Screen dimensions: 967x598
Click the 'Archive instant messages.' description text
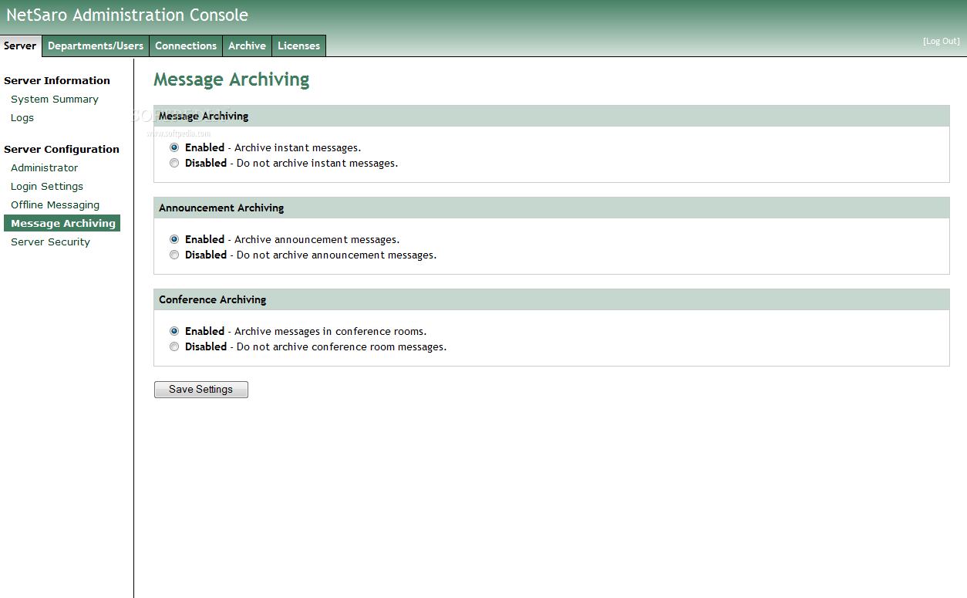(298, 147)
